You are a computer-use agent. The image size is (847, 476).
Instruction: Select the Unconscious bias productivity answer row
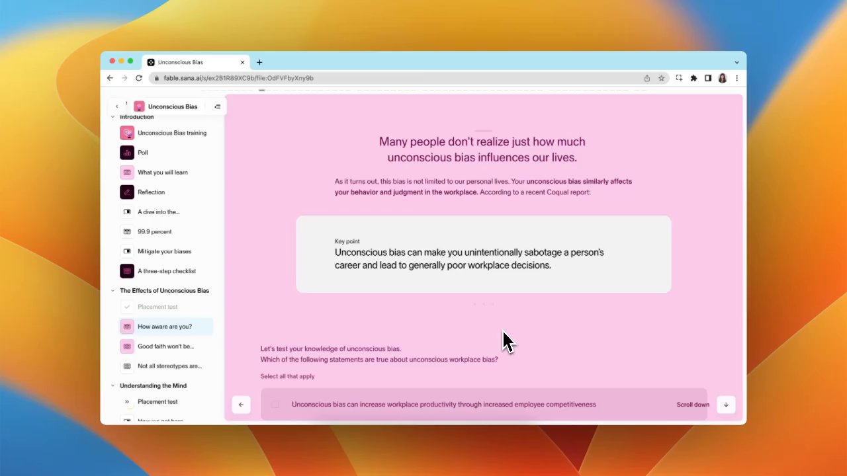484,405
